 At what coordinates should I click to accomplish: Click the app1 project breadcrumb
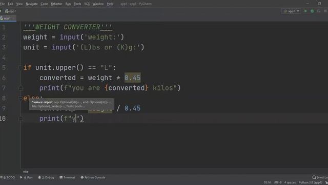pyautogui.click(x=10, y=11)
